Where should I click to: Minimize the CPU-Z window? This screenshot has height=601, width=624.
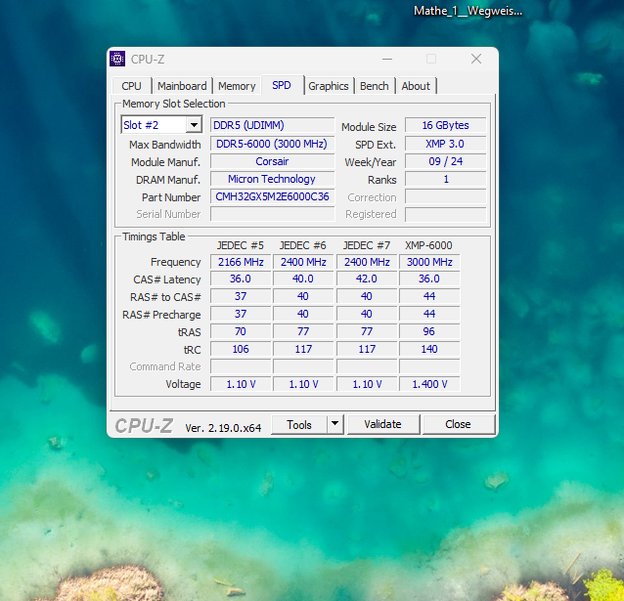[x=387, y=59]
